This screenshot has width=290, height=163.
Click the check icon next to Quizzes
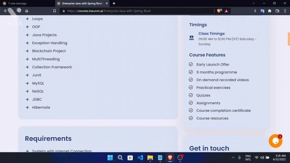[x=191, y=95]
